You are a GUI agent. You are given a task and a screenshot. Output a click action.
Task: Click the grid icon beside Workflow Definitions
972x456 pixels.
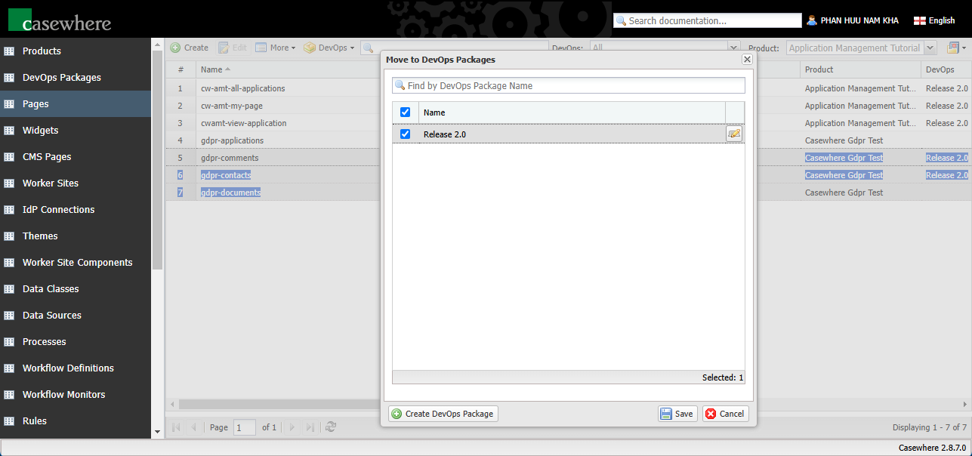point(9,368)
